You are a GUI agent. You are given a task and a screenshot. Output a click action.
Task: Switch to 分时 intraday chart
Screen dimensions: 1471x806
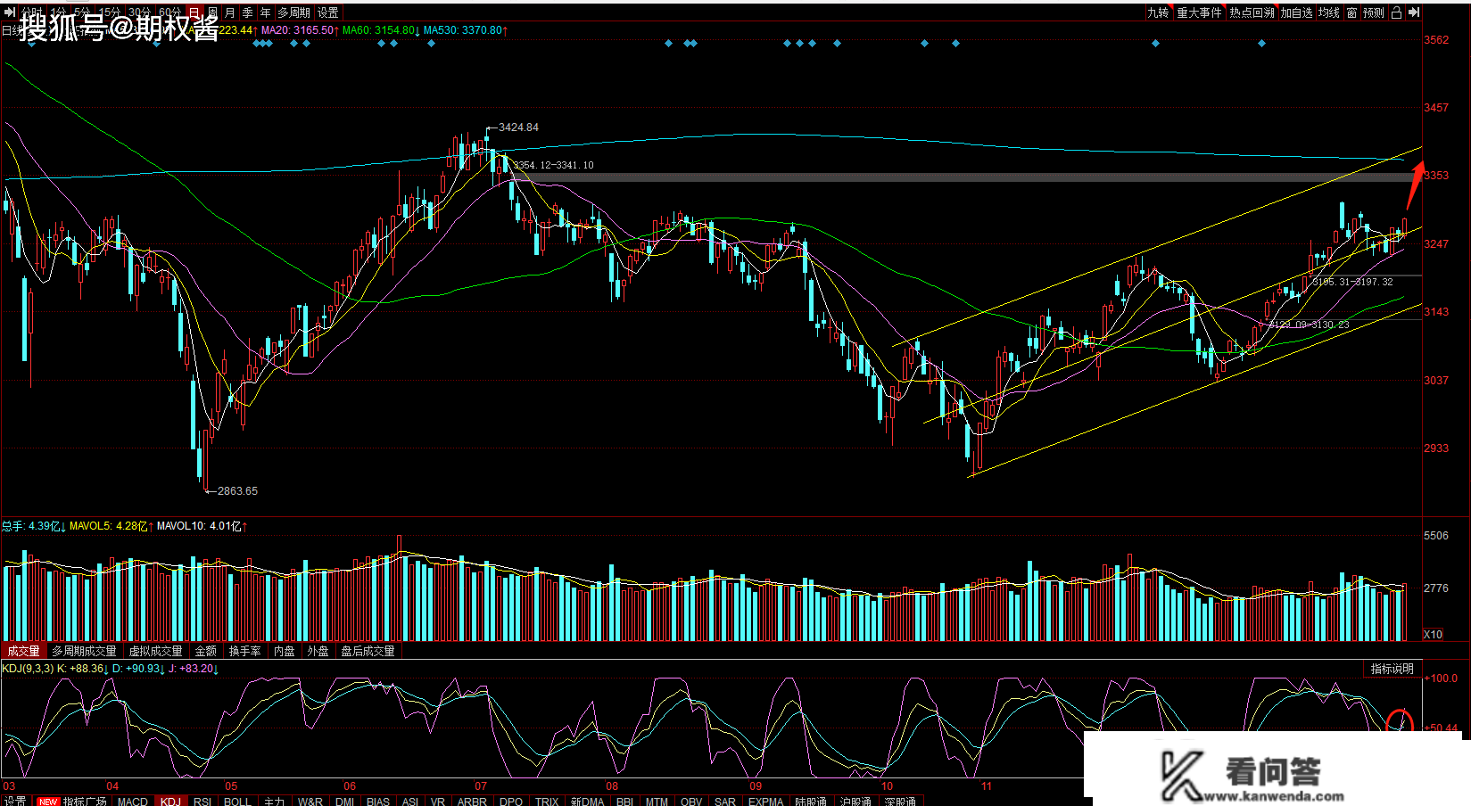(x=32, y=12)
